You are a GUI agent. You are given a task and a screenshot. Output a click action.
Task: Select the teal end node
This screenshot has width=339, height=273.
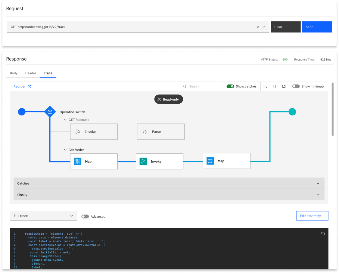pos(292,112)
